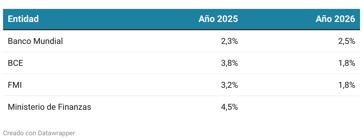
Task: Click blank space in the FMI row
Action: tap(119, 85)
